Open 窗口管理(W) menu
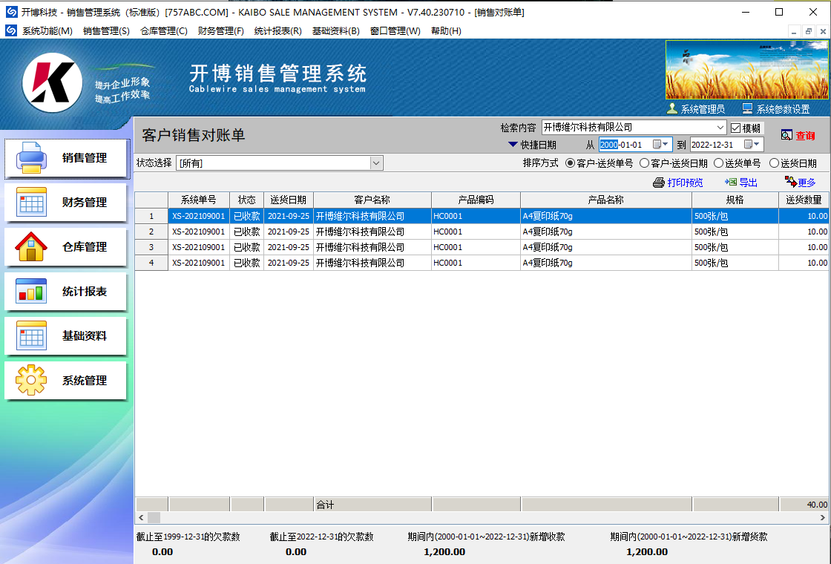 coord(395,30)
